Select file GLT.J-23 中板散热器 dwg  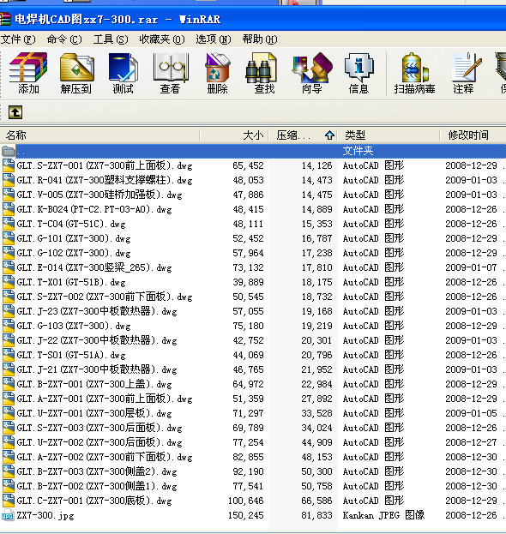pyautogui.click(x=97, y=311)
